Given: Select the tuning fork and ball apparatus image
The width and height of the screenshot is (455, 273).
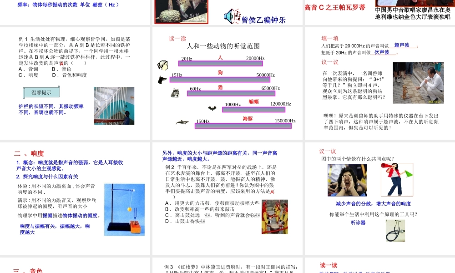Looking at the screenshot, I should tap(125, 209).
